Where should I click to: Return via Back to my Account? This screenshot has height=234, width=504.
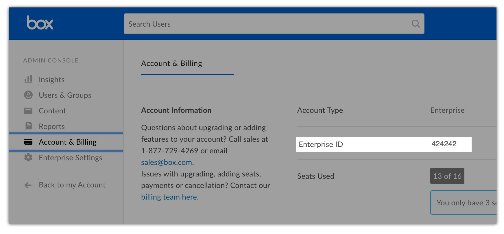click(72, 185)
